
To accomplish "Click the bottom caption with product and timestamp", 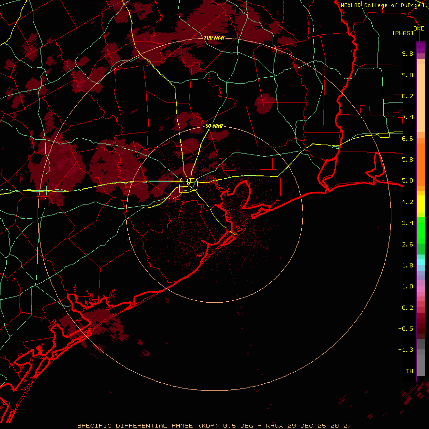I will point(214,426).
